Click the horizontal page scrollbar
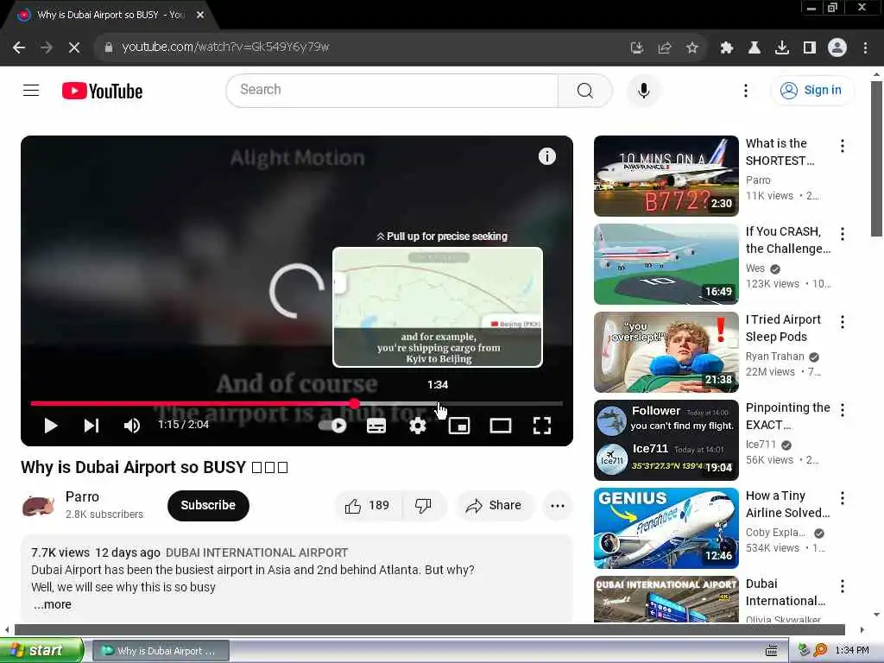 430,629
